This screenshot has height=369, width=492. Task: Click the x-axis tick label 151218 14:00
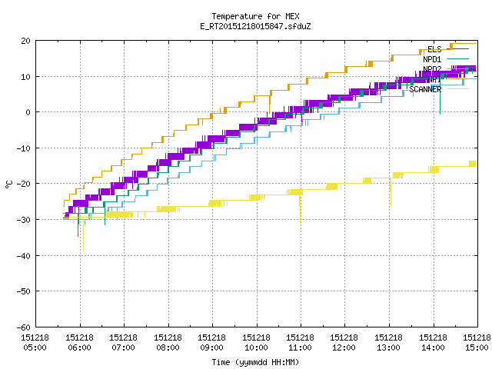[x=434, y=343]
